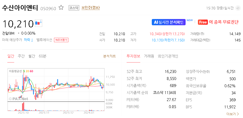This screenshot has height=118, width=243.
Task: Click the refresh real-time icon
Action: point(238,8)
